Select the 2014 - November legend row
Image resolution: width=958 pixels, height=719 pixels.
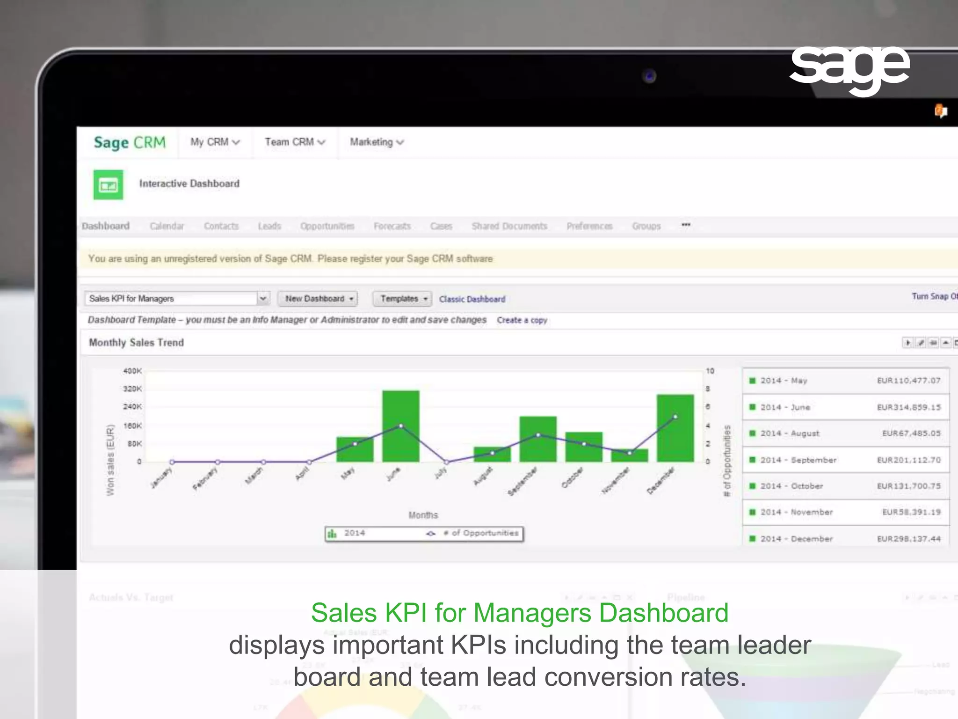coord(846,512)
